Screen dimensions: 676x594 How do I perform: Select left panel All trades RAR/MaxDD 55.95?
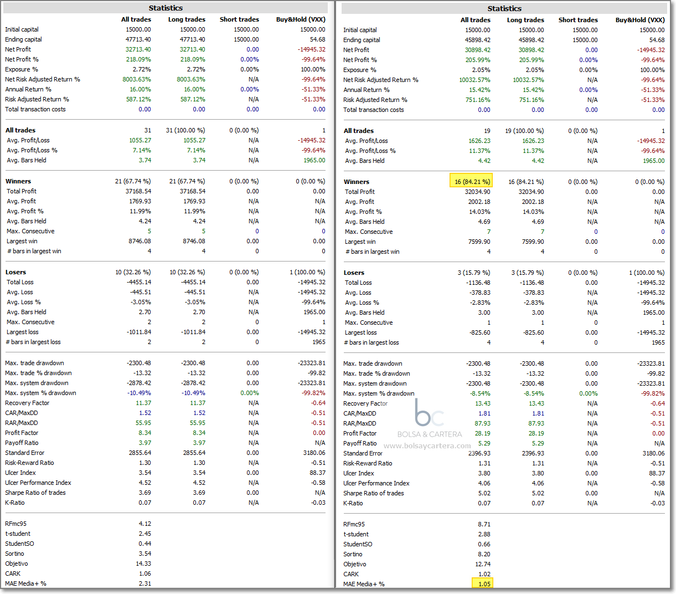coord(143,423)
